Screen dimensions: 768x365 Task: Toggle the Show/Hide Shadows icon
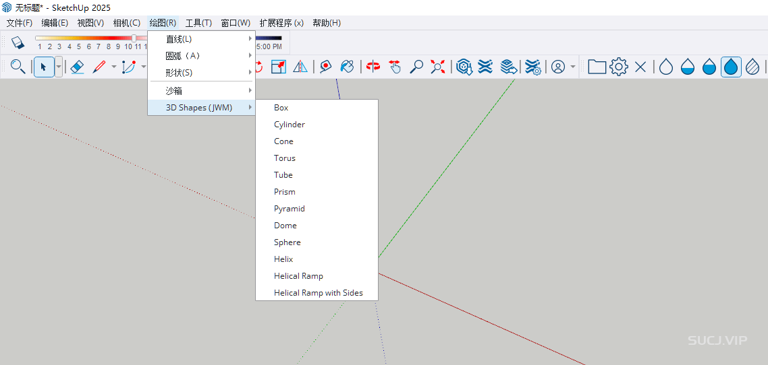[18, 42]
